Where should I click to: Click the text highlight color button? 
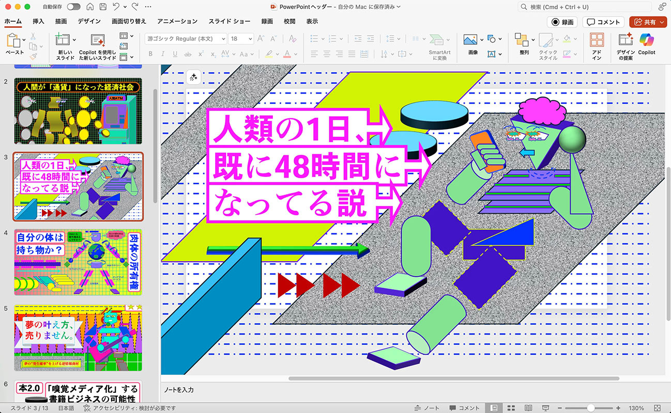pos(269,54)
